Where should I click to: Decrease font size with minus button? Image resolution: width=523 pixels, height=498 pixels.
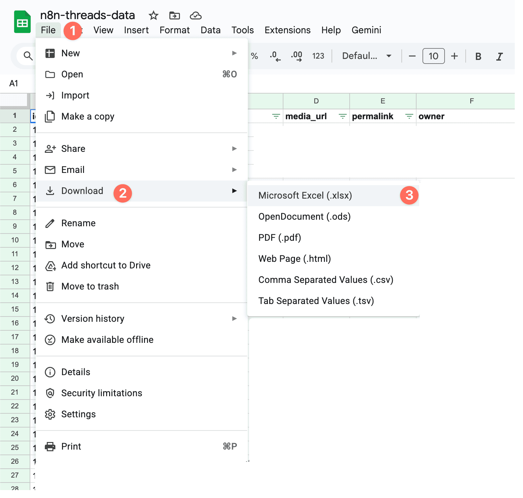[412, 56]
